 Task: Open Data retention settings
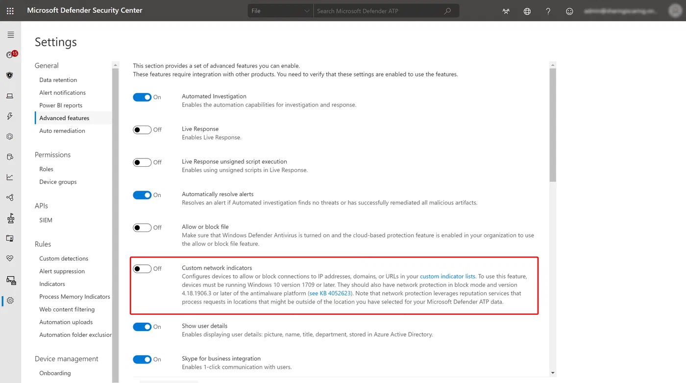(58, 80)
